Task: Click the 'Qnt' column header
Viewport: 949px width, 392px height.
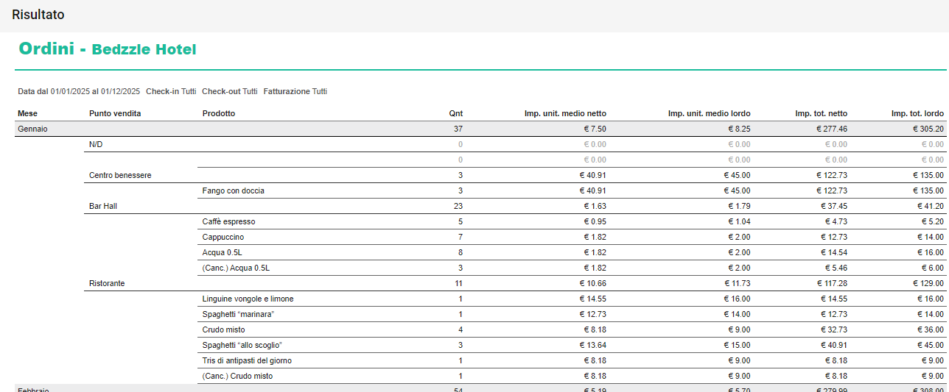Action: click(x=456, y=114)
